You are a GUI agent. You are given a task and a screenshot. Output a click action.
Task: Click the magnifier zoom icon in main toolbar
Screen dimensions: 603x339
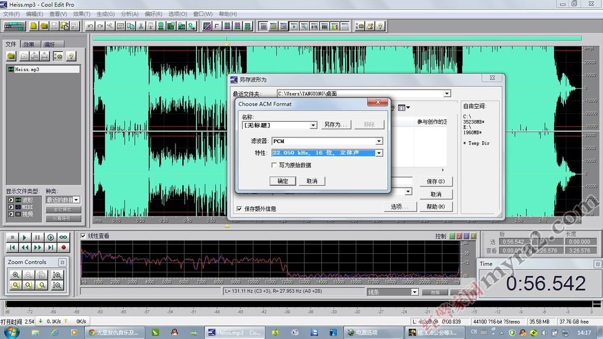pos(304,26)
